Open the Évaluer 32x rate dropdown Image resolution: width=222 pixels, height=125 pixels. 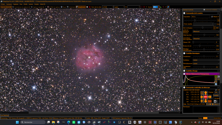click(x=217, y=92)
